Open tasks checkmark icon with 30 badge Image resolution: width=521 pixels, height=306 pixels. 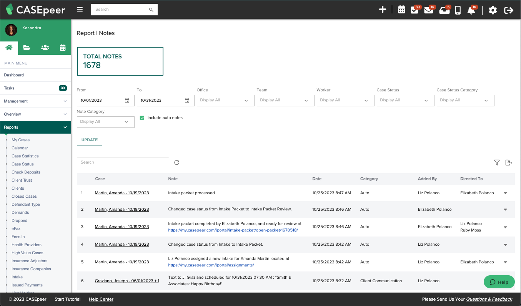coord(415,10)
